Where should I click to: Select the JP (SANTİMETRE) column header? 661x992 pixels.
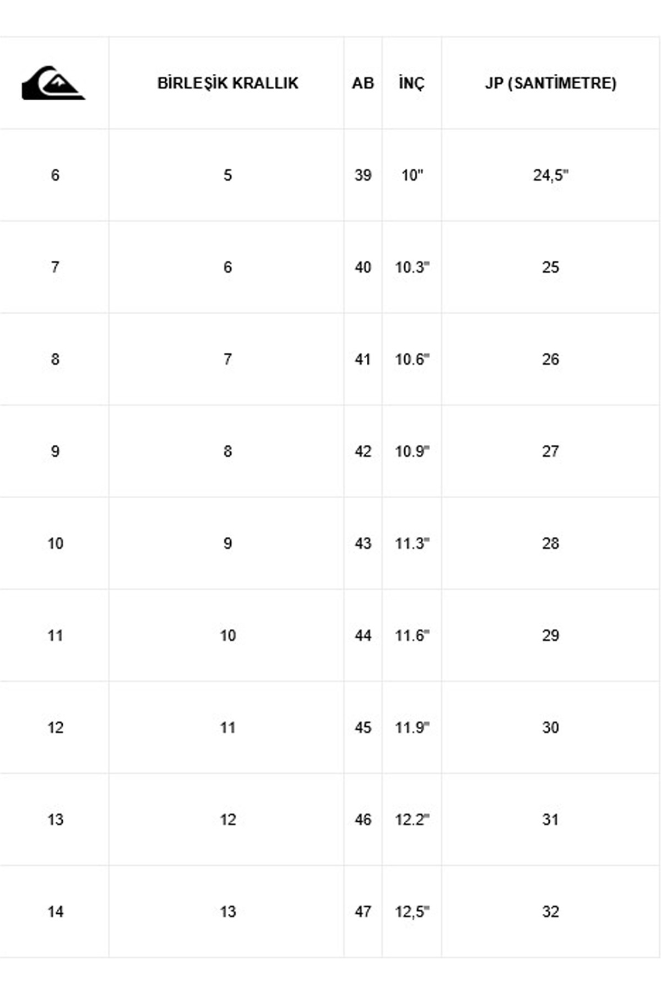pos(550,83)
